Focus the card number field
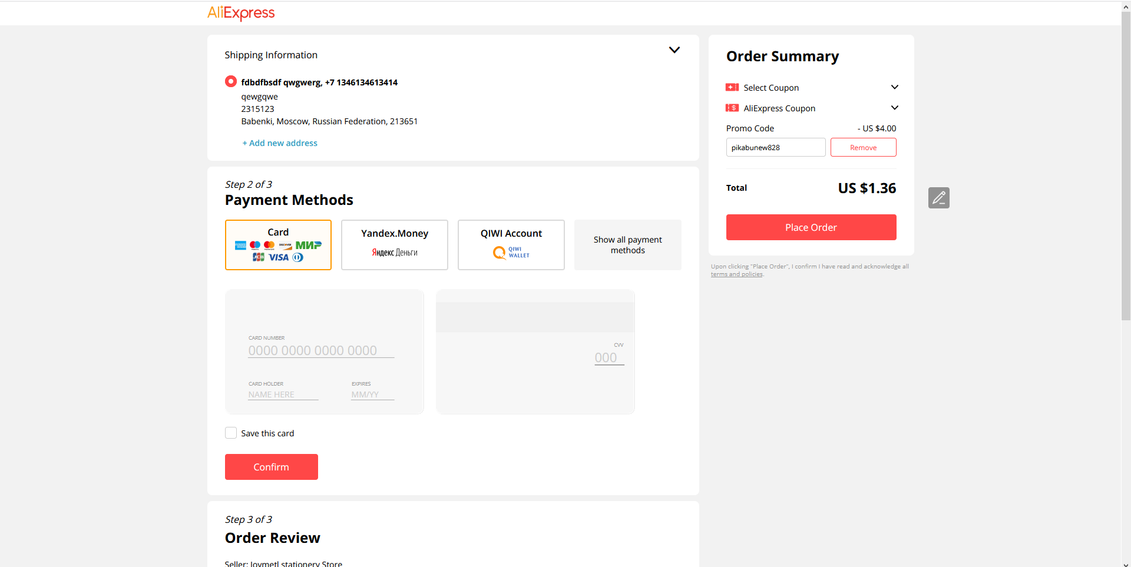The image size is (1131, 567). [x=321, y=351]
